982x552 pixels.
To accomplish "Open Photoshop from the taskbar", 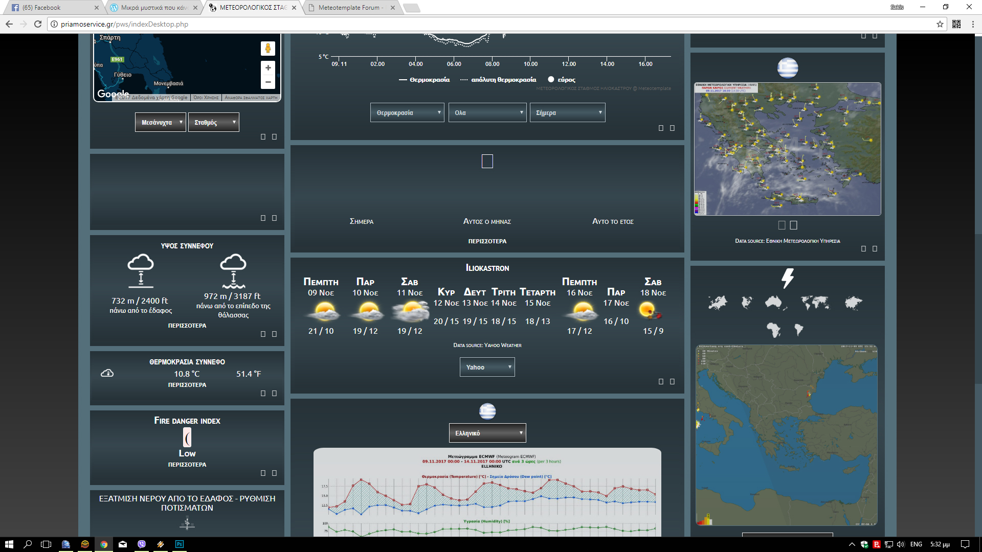I will 180,544.
